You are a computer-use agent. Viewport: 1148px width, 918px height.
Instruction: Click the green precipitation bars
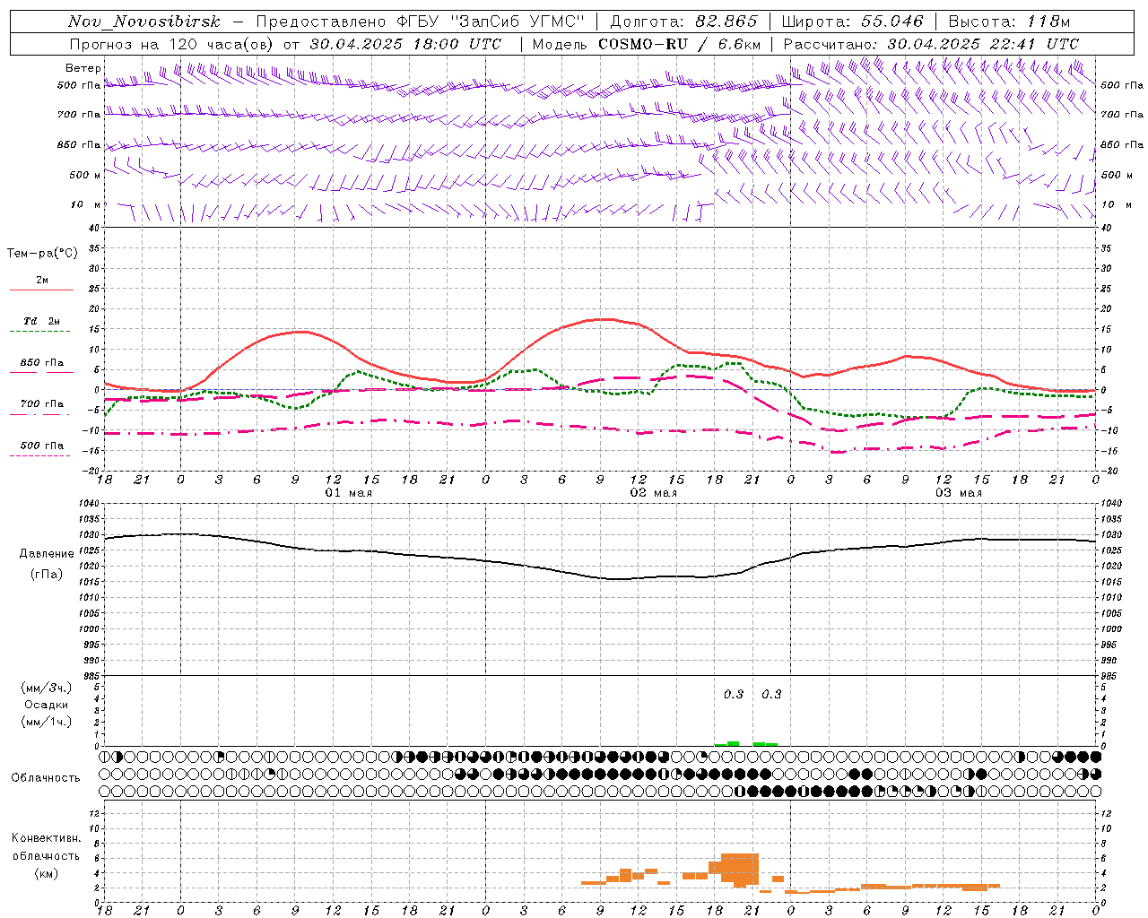746,743
